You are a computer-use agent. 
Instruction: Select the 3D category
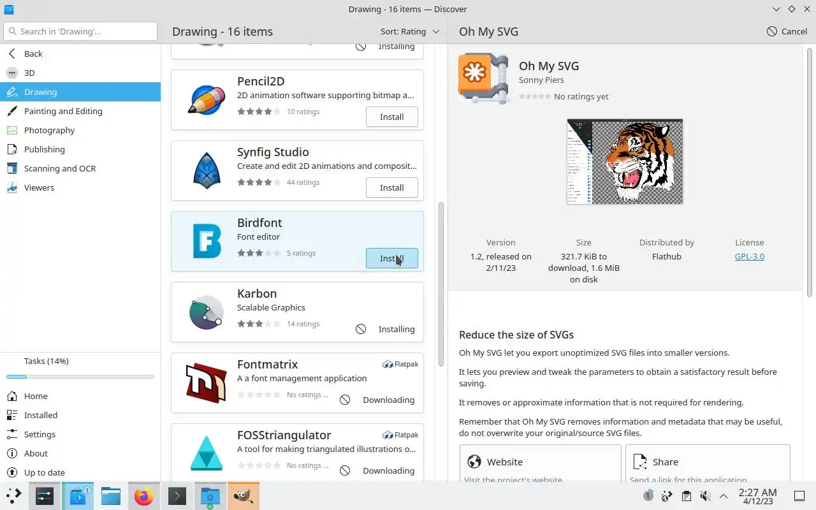tap(80, 73)
